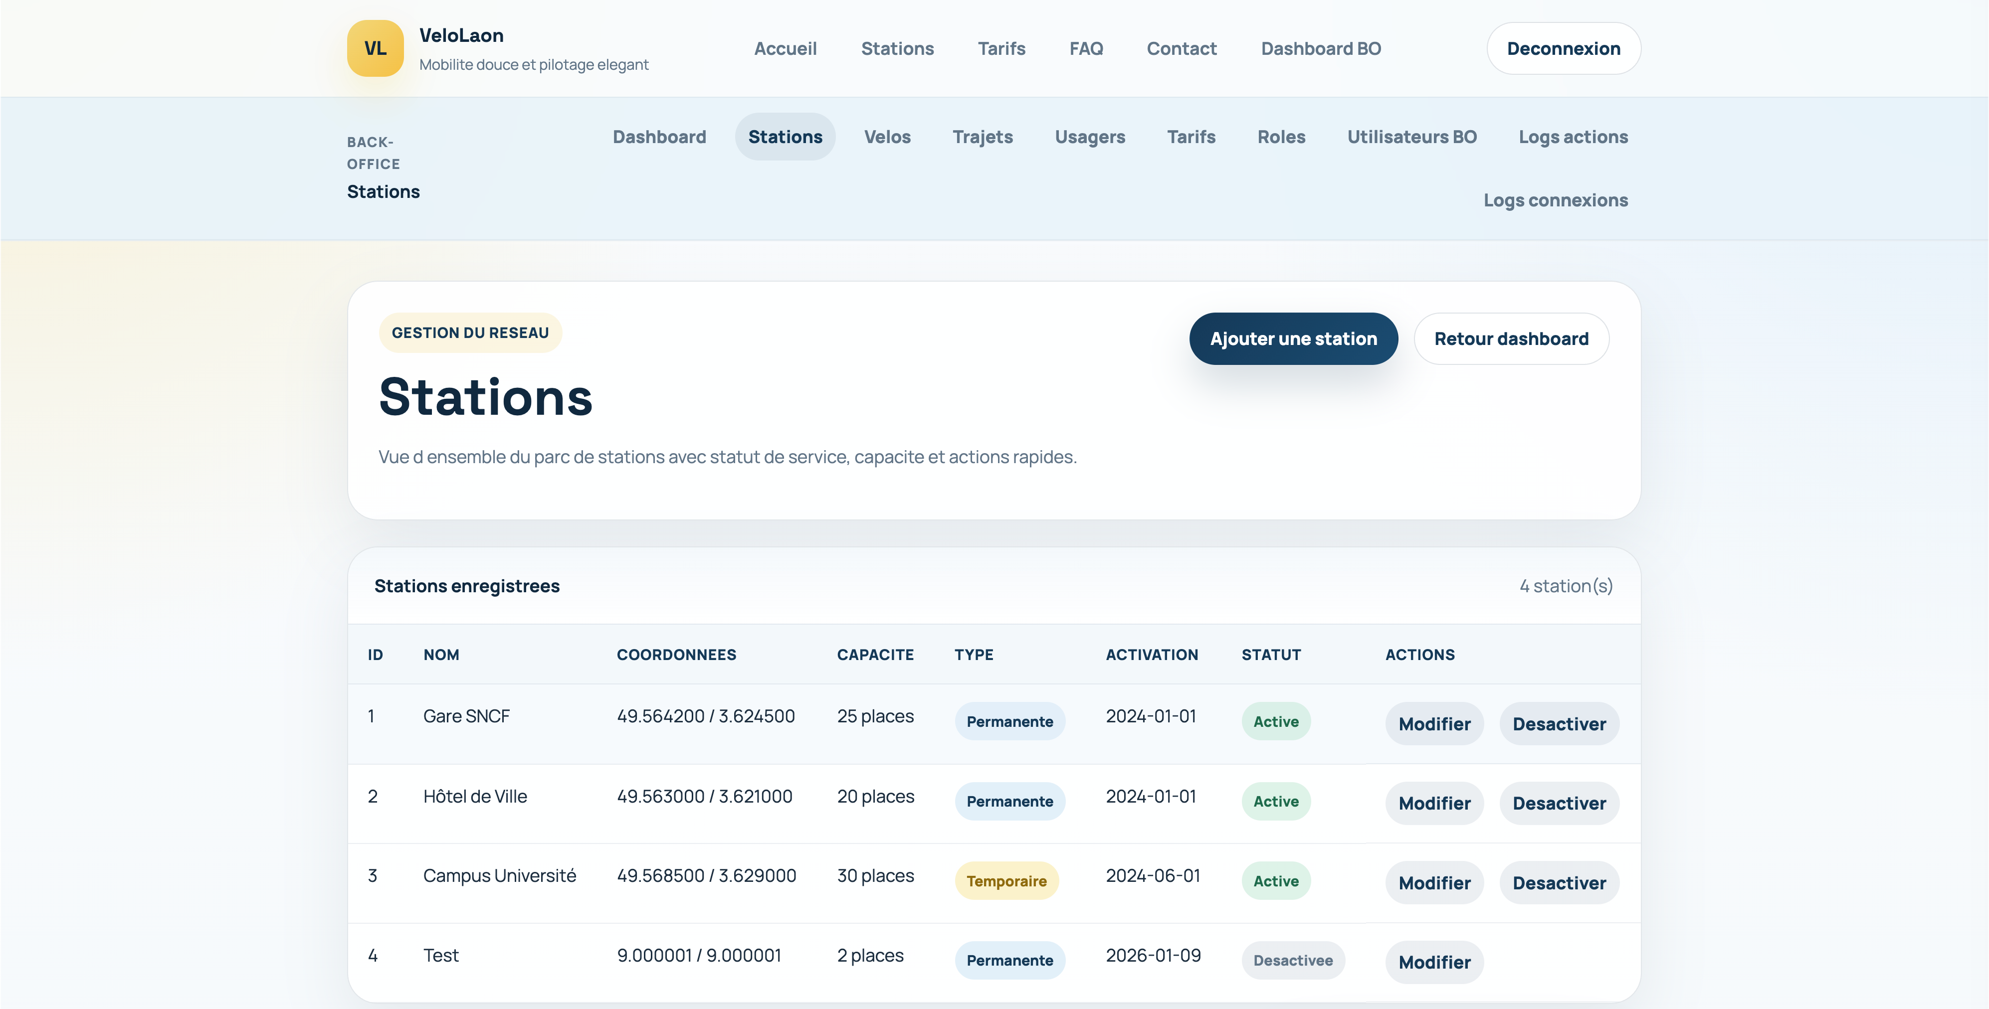Click Ajouter une station
Image resolution: width=1989 pixels, height=1009 pixels.
click(1293, 338)
